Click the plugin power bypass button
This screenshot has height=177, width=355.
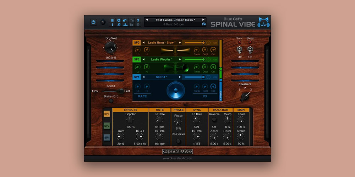point(93,22)
